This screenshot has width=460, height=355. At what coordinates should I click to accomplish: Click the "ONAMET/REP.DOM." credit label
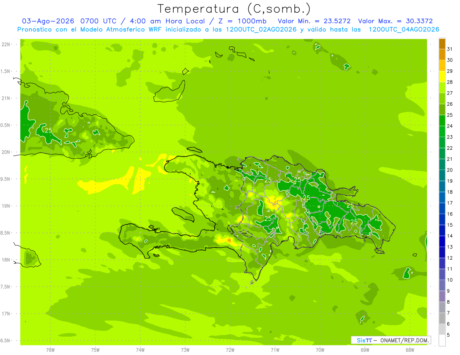[x=404, y=340]
